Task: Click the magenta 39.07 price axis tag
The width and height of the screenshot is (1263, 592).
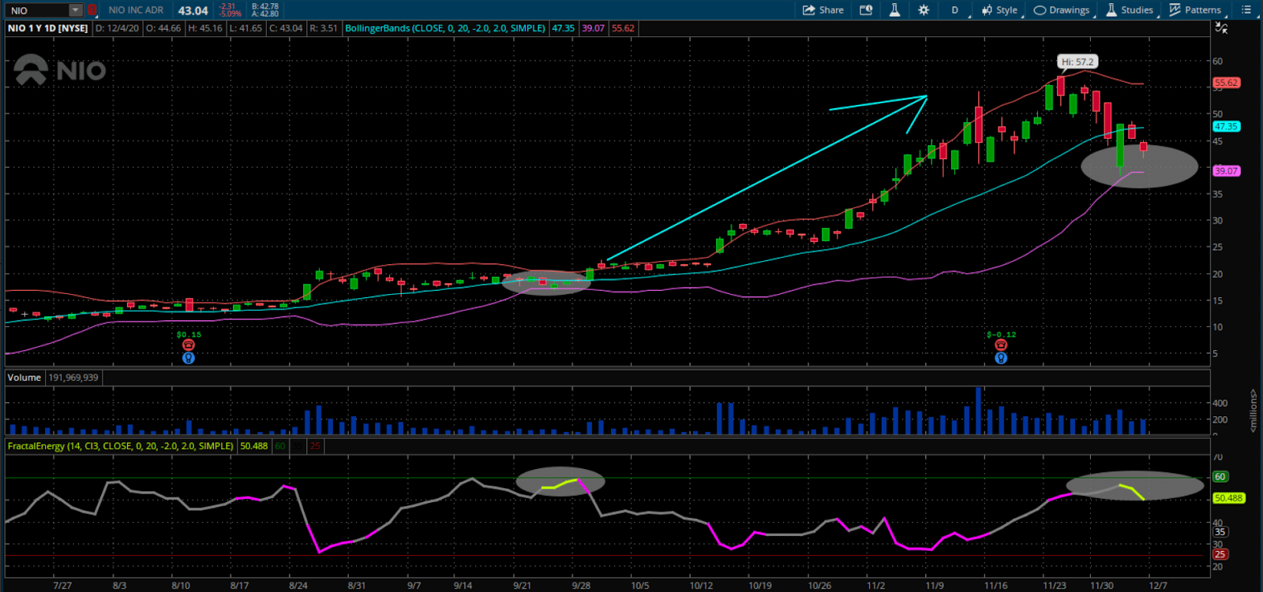Action: 1227,171
